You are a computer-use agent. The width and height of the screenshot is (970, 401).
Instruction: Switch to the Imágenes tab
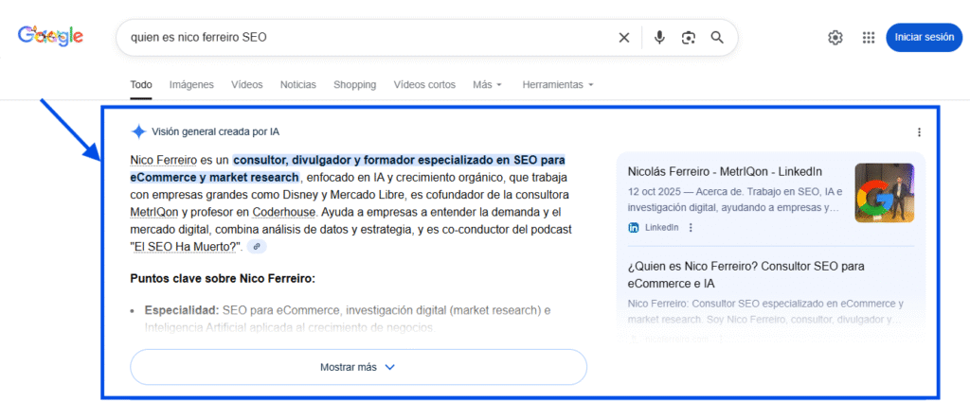pos(191,85)
